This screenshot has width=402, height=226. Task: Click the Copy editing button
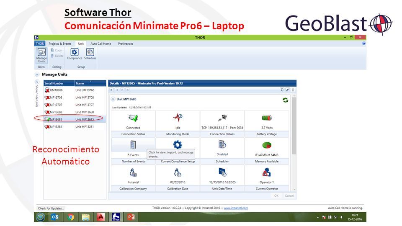click(57, 51)
